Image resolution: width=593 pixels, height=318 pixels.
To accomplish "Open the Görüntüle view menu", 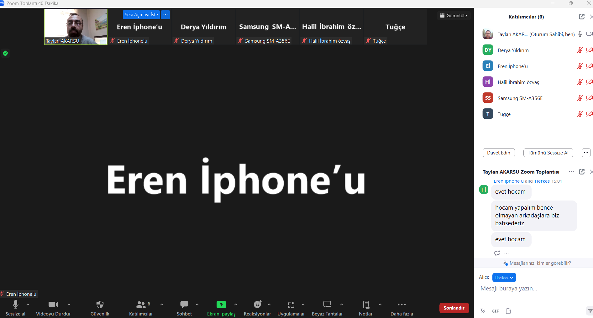I will (x=454, y=15).
